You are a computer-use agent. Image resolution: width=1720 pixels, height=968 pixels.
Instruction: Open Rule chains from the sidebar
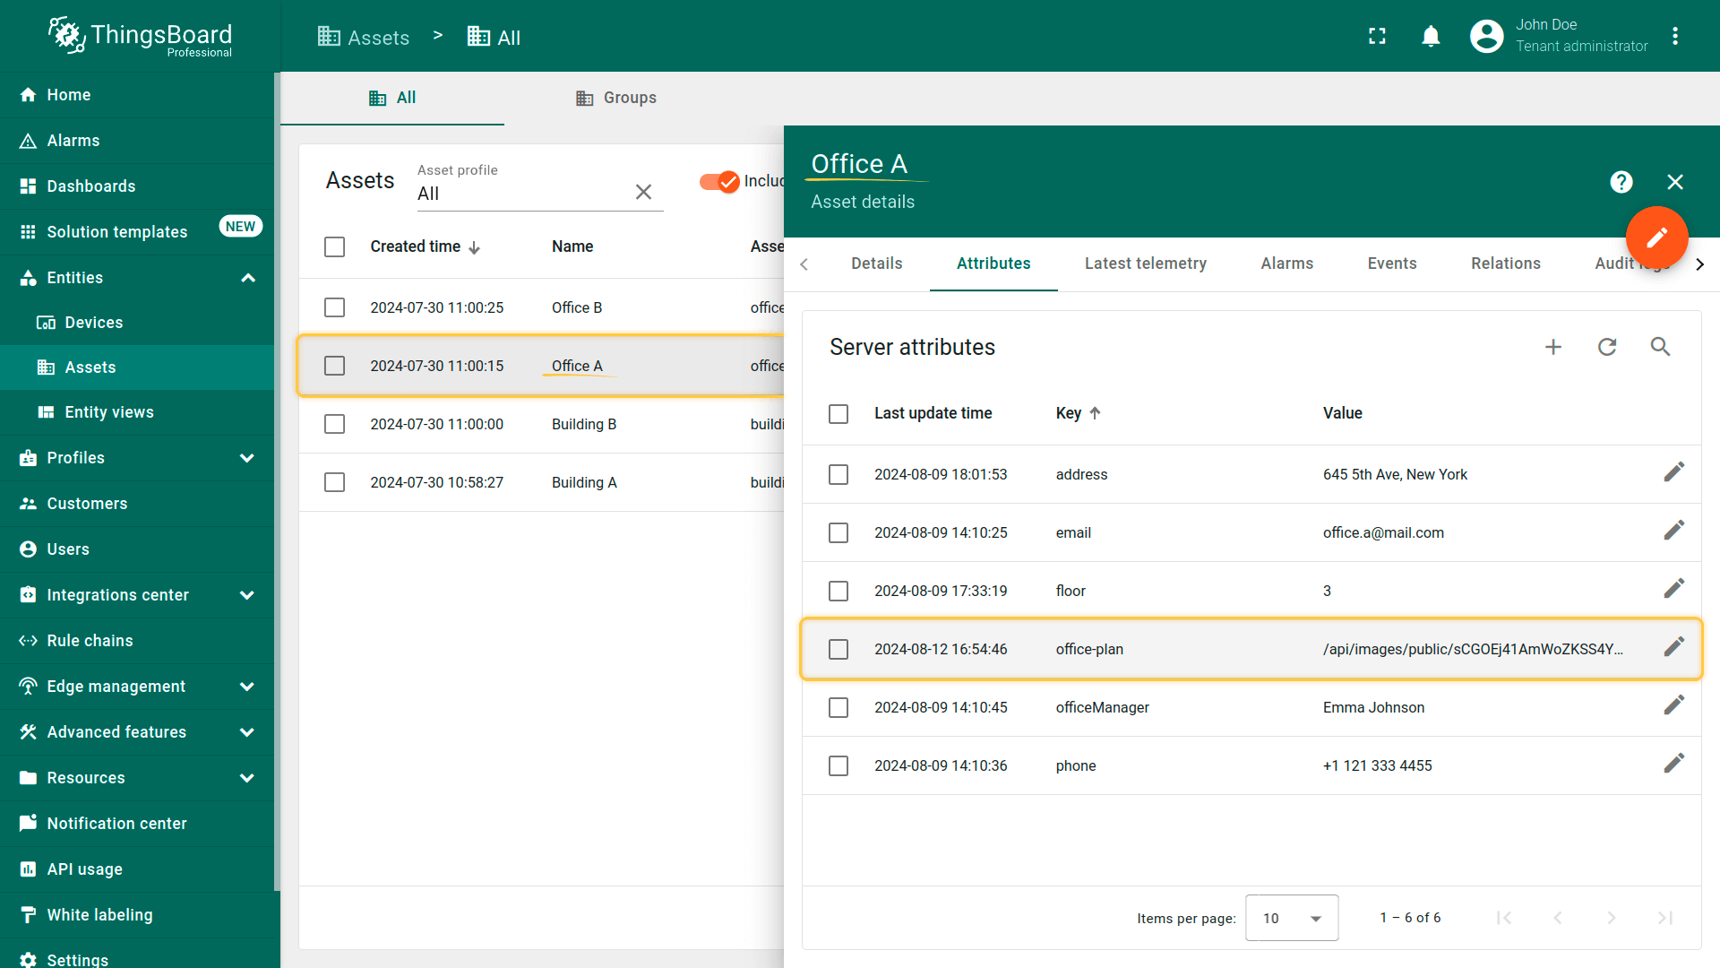pos(90,641)
